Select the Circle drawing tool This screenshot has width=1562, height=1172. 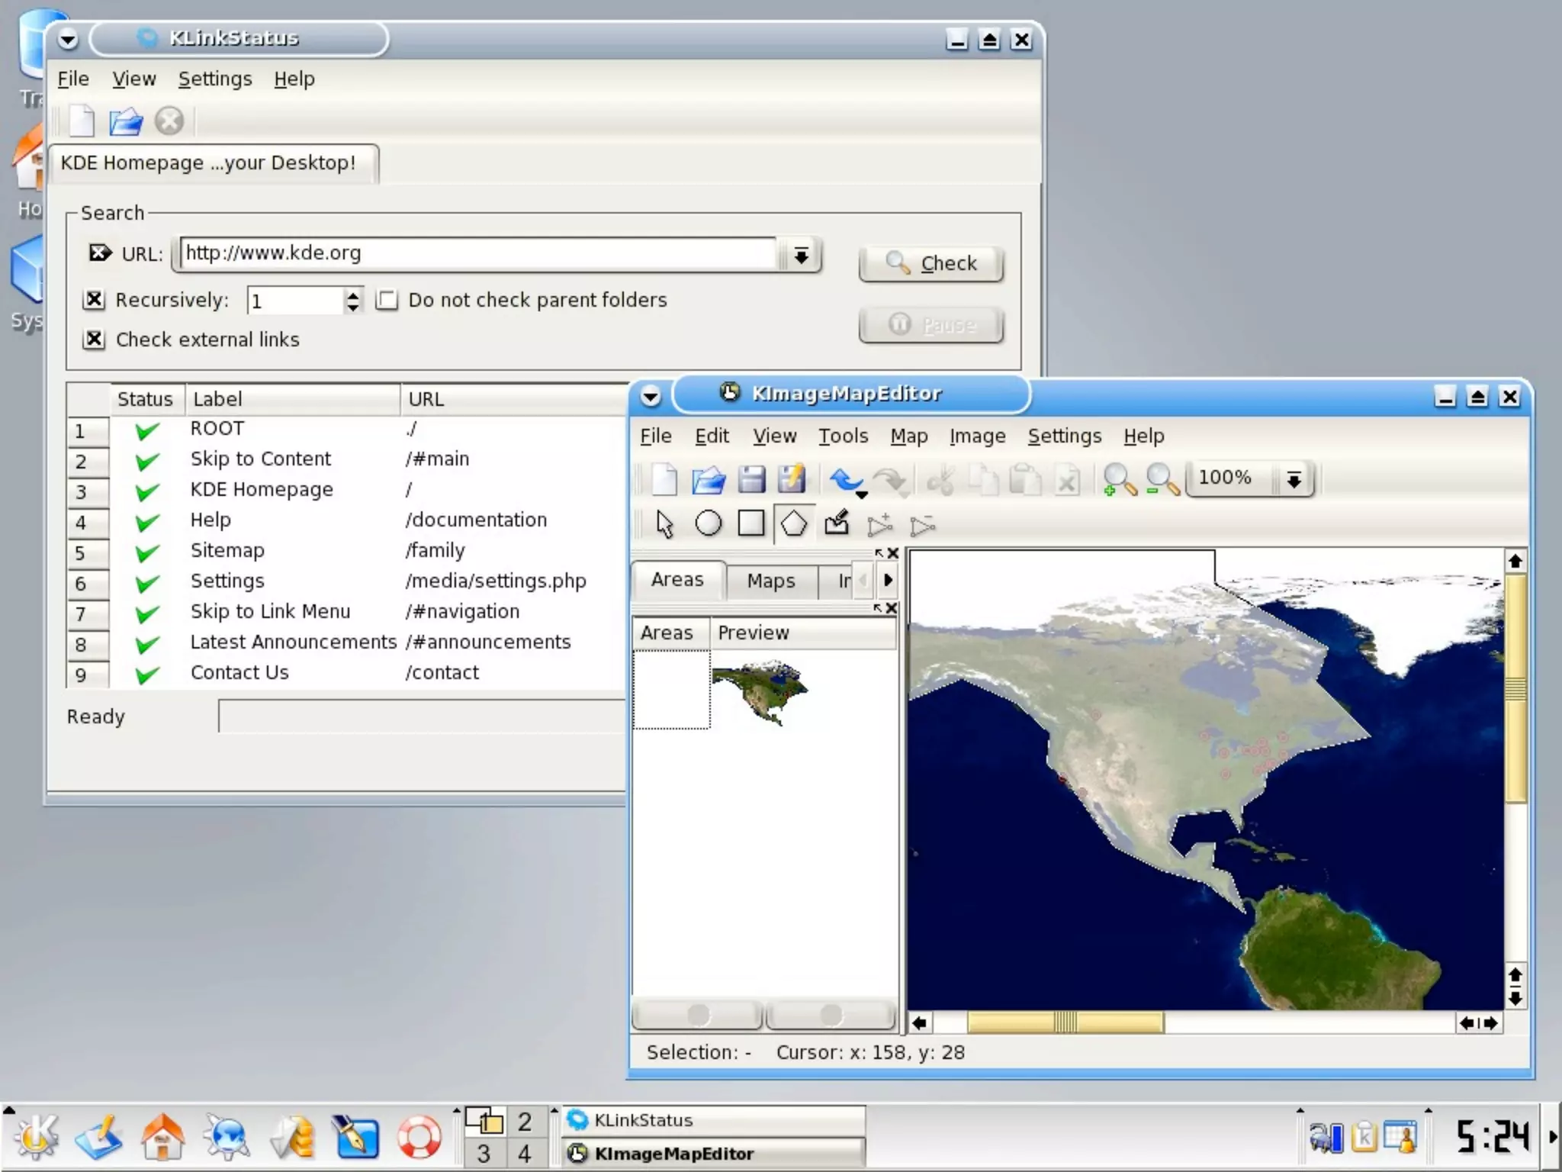(x=709, y=523)
